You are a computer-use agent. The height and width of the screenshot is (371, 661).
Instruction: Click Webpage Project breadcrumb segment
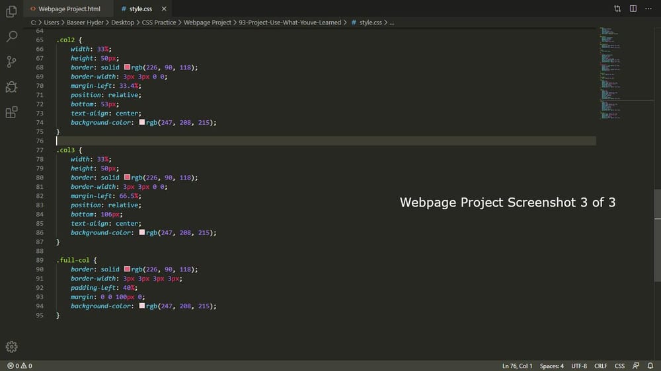click(x=208, y=22)
